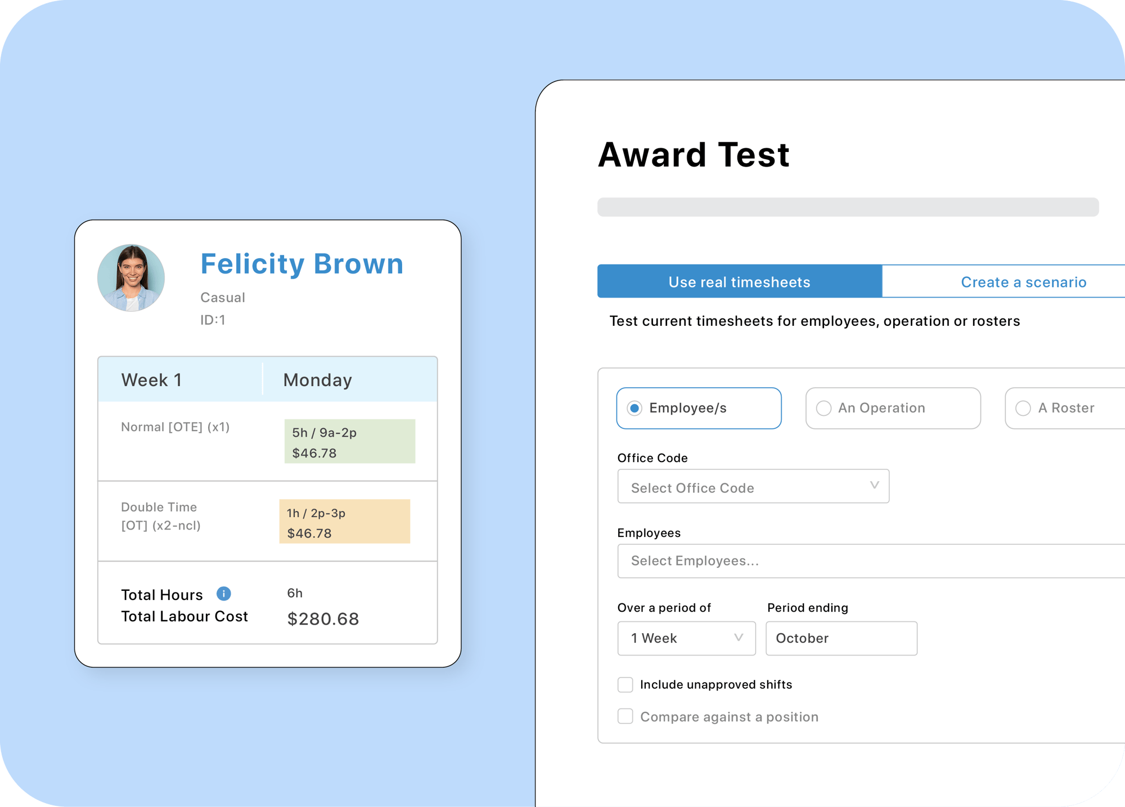
Task: Click the green 5h / 9a-2p shift block
Action: click(350, 441)
